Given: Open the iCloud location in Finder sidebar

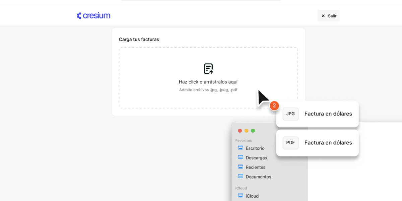Looking at the screenshot, I should point(248,196).
